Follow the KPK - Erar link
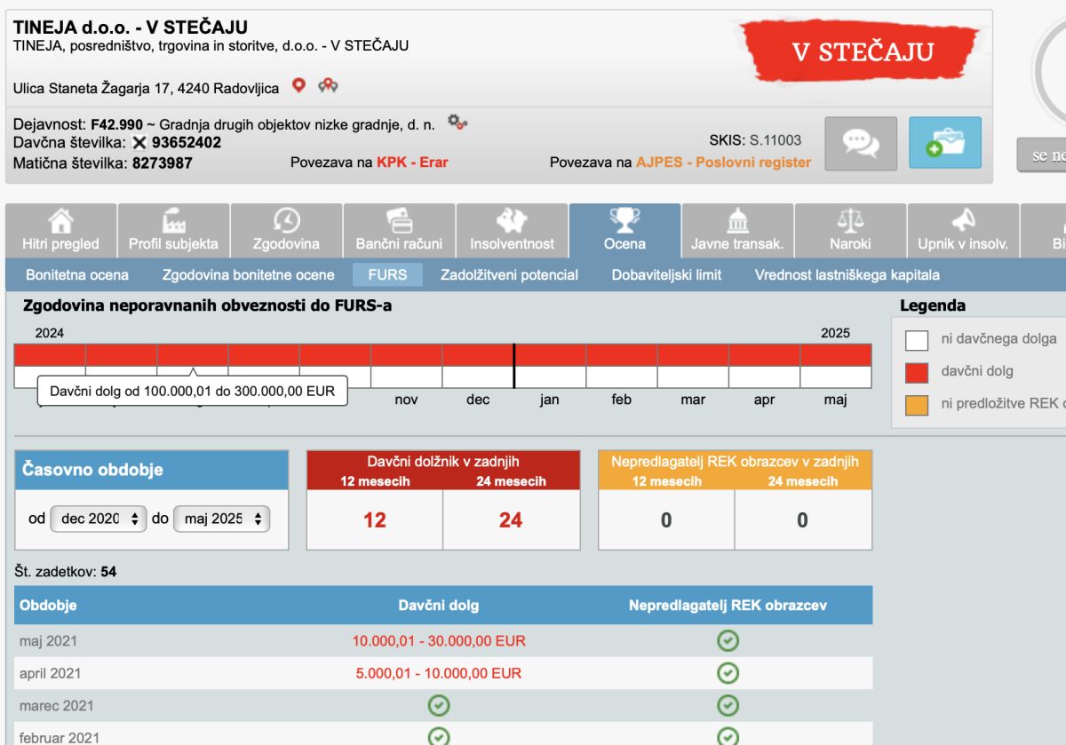 pos(412,162)
